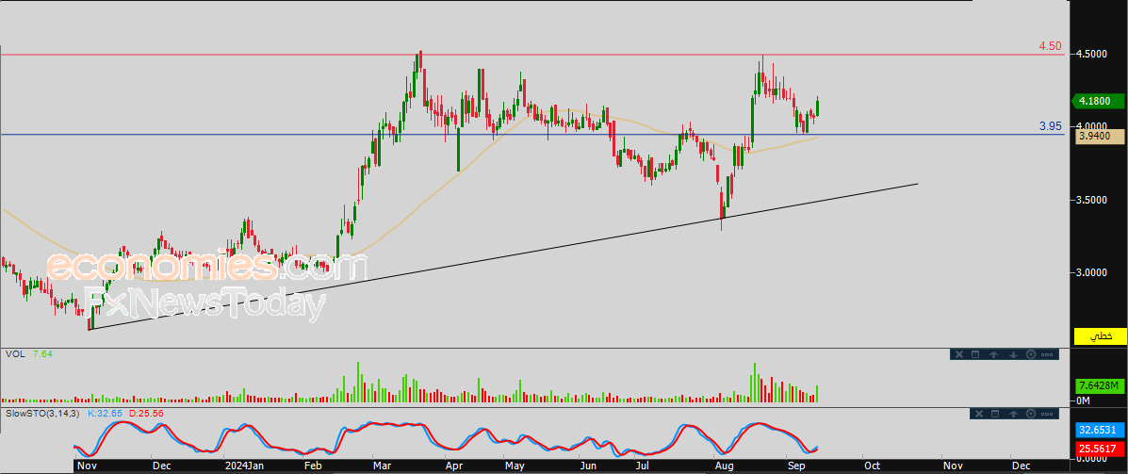The image size is (1128, 474).
Task: Open more options for SlowSTO panel
Action: [1047, 414]
